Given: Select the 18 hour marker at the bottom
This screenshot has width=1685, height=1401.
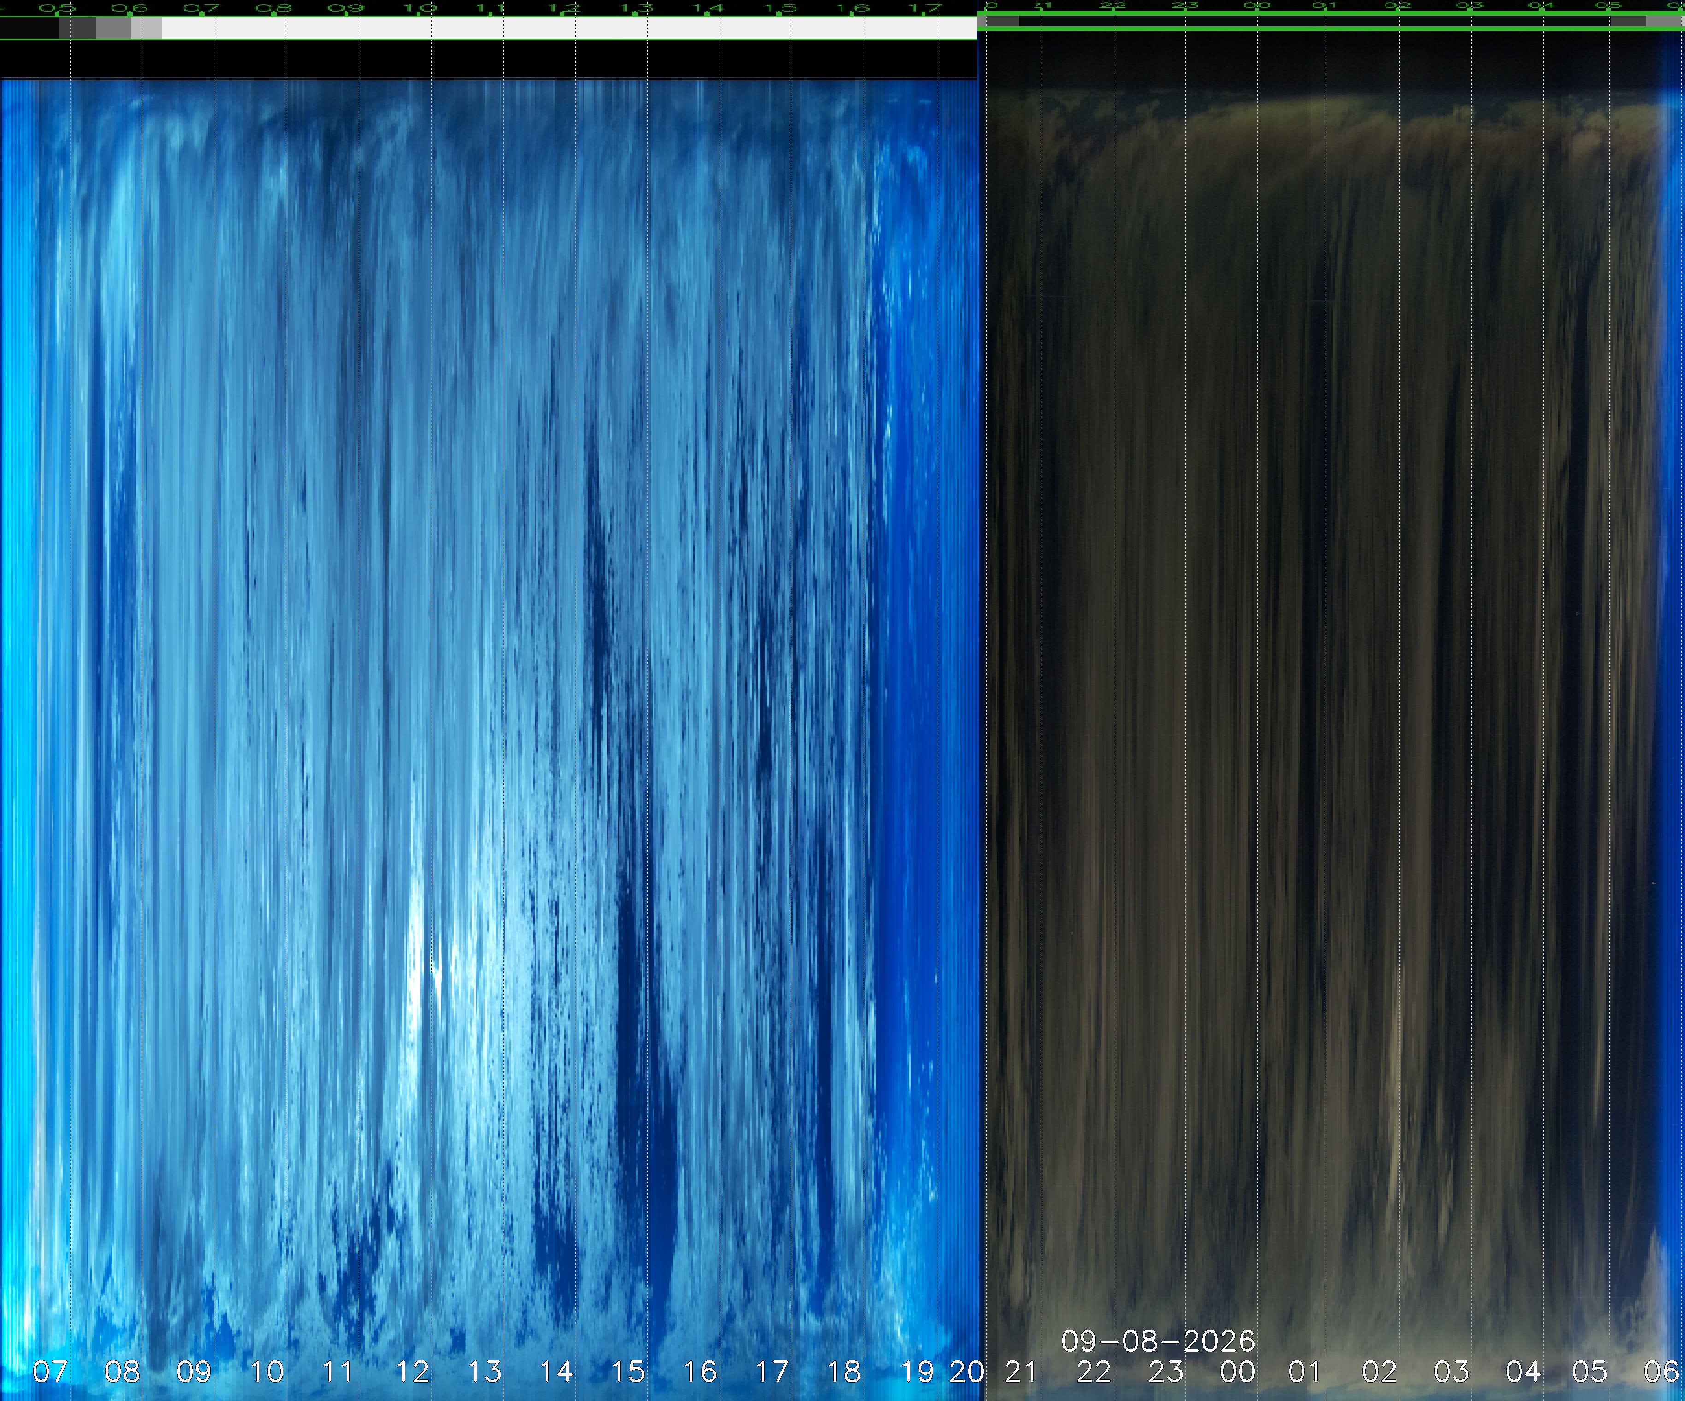Looking at the screenshot, I should tap(844, 1372).
